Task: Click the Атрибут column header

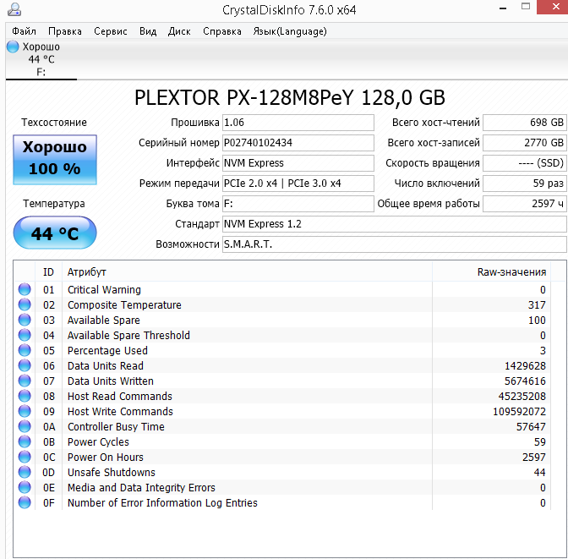Action: [x=247, y=271]
